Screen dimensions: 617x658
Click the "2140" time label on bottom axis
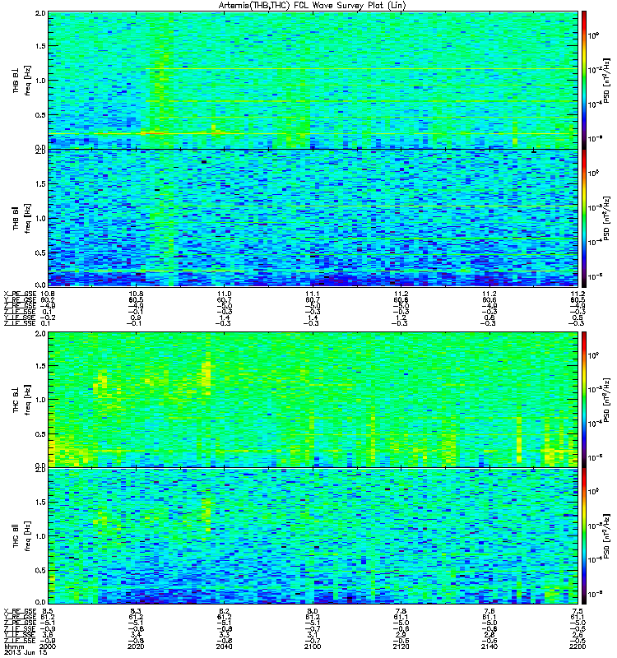[x=489, y=646]
